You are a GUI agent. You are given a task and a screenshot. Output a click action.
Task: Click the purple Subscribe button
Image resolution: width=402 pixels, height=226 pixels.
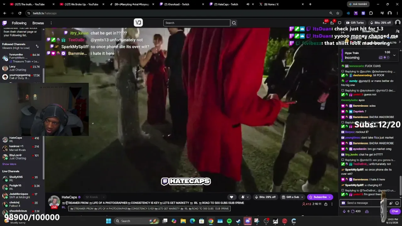pyautogui.click(x=320, y=197)
